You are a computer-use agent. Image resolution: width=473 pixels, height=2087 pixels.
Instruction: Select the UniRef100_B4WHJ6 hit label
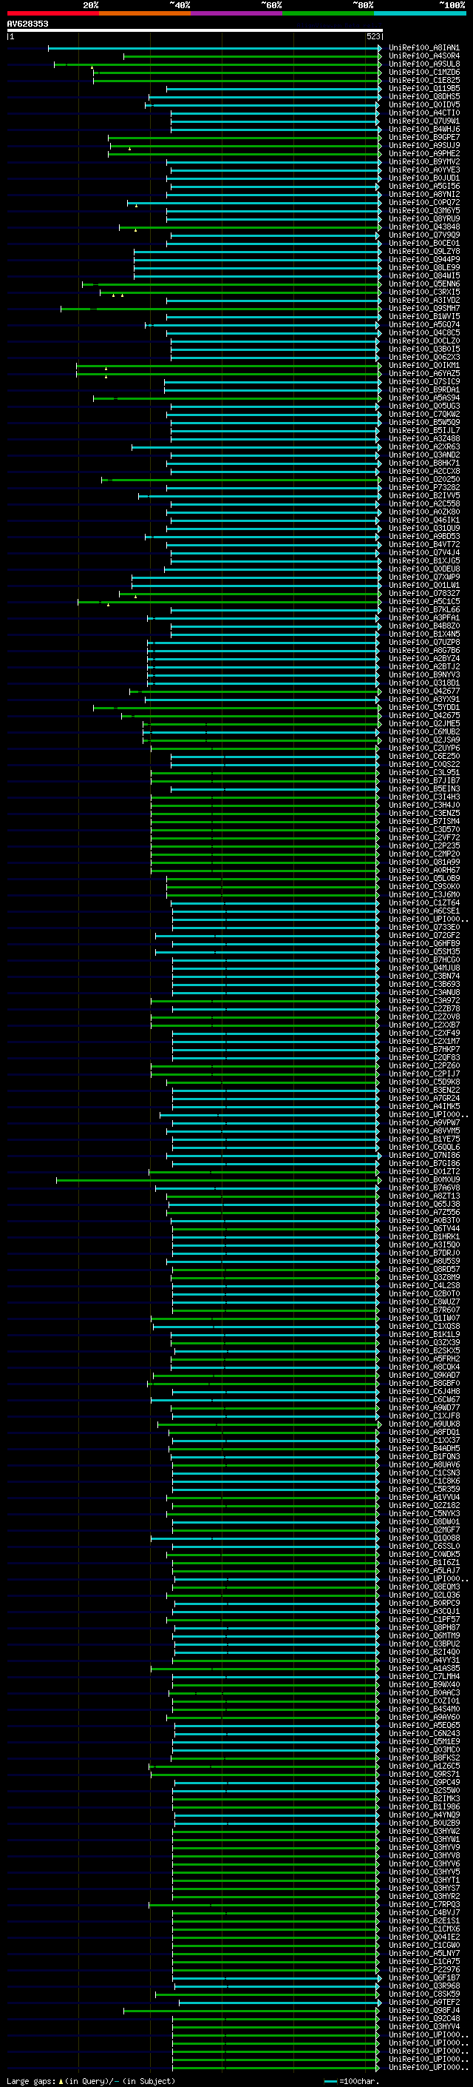pyautogui.click(x=424, y=130)
